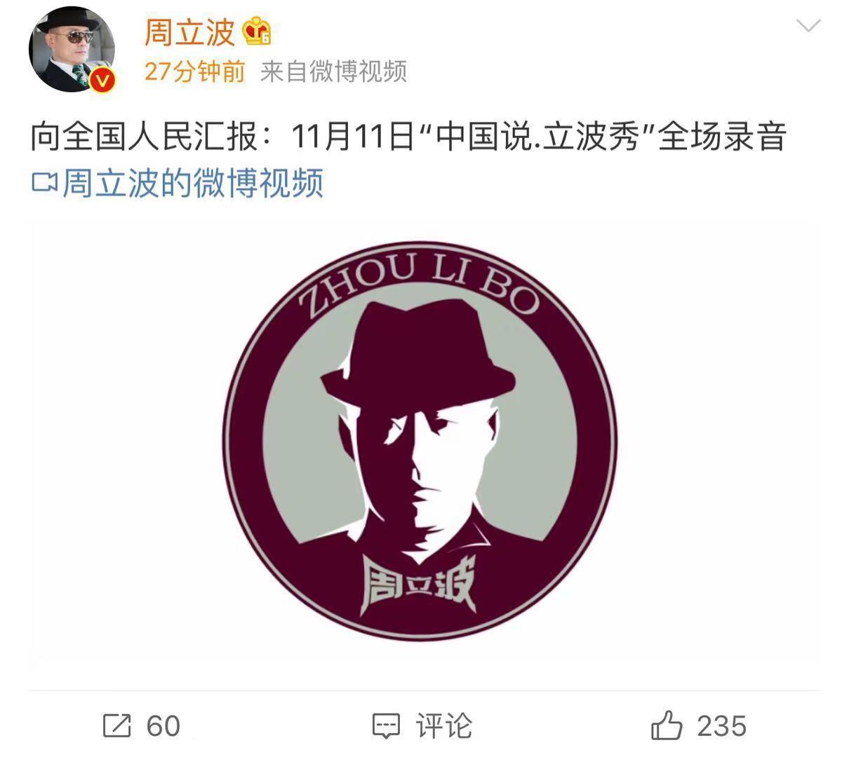Click the 周立波 username

(x=189, y=32)
